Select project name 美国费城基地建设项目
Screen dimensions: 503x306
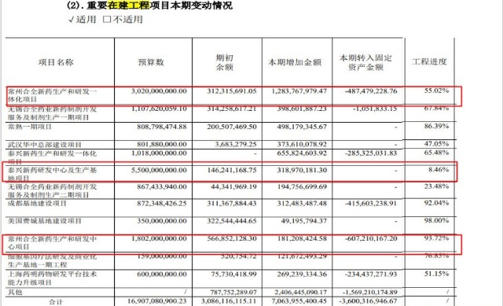[45, 221]
